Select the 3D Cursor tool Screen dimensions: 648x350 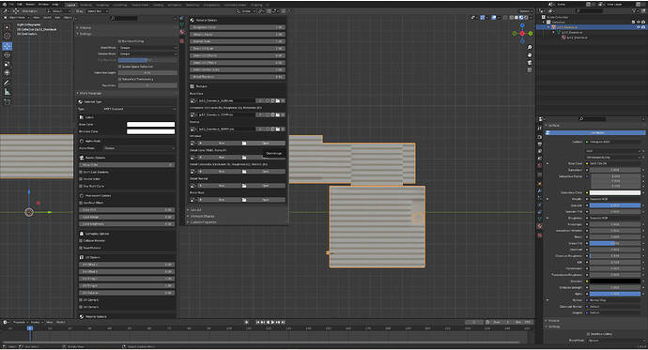pyautogui.click(x=7, y=37)
